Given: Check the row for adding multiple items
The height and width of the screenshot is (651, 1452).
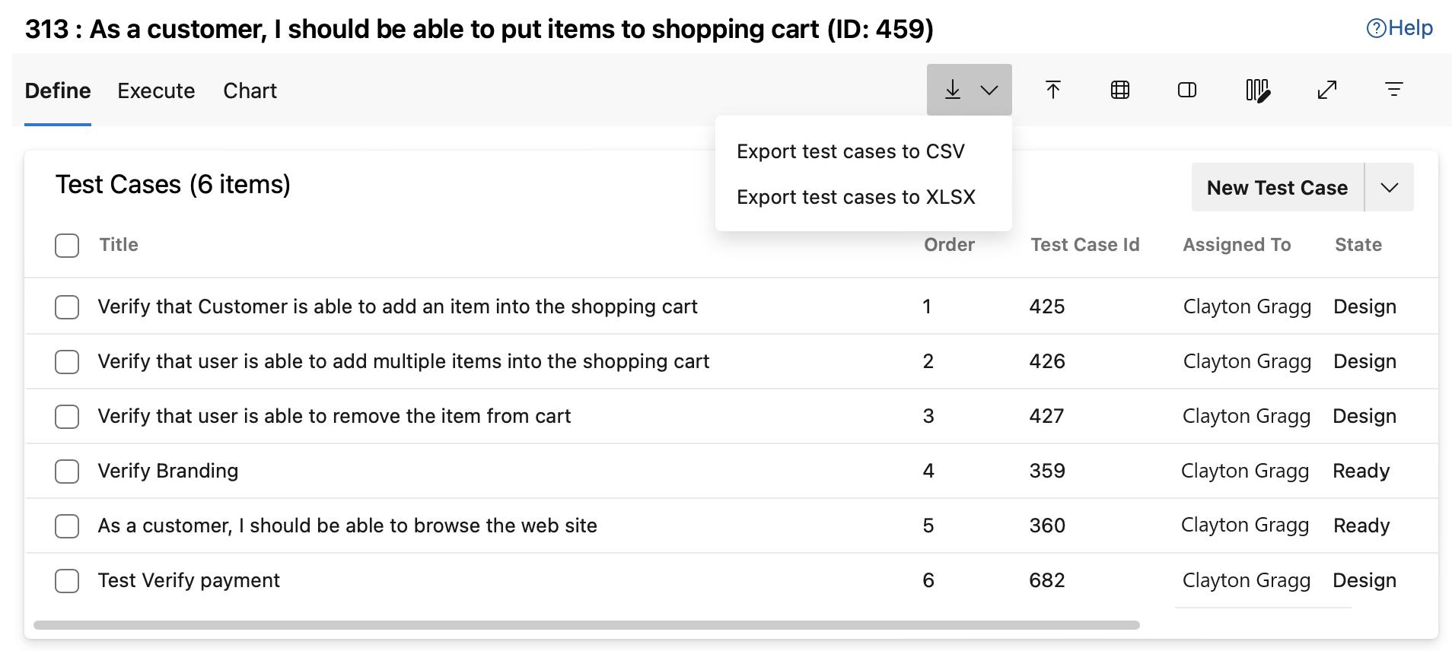Looking at the screenshot, I should [67, 362].
